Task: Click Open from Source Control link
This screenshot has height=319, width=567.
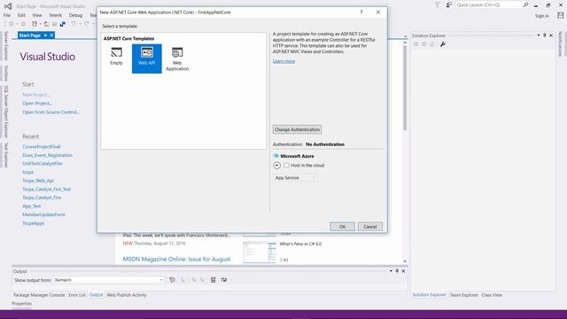Action: pos(51,113)
